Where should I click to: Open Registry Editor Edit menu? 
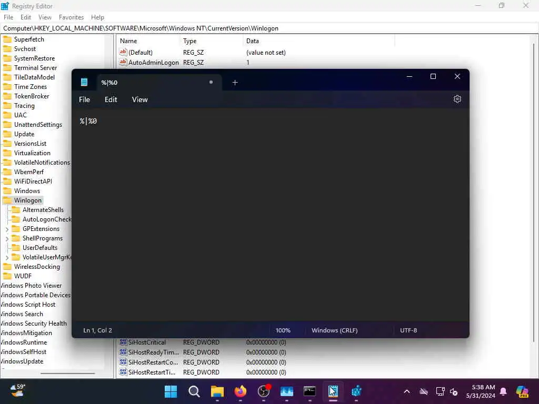click(25, 17)
